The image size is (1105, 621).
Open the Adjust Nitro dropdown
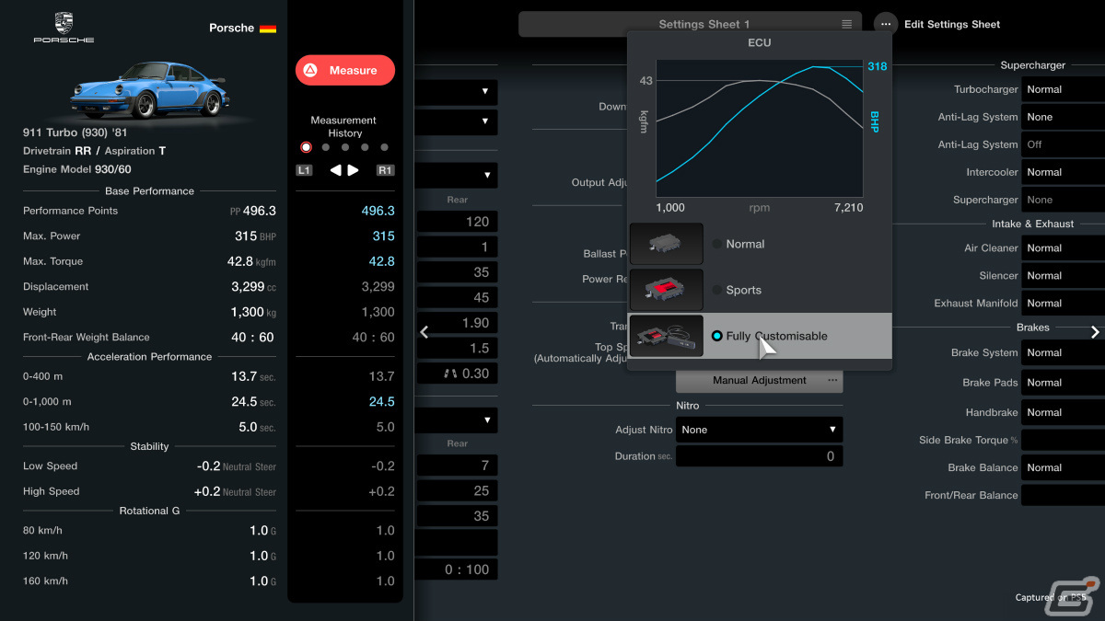click(x=760, y=430)
